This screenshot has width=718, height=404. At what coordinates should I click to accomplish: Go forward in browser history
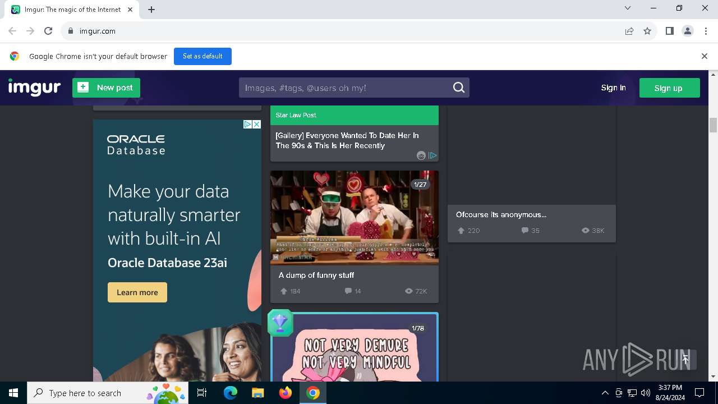pyautogui.click(x=30, y=31)
